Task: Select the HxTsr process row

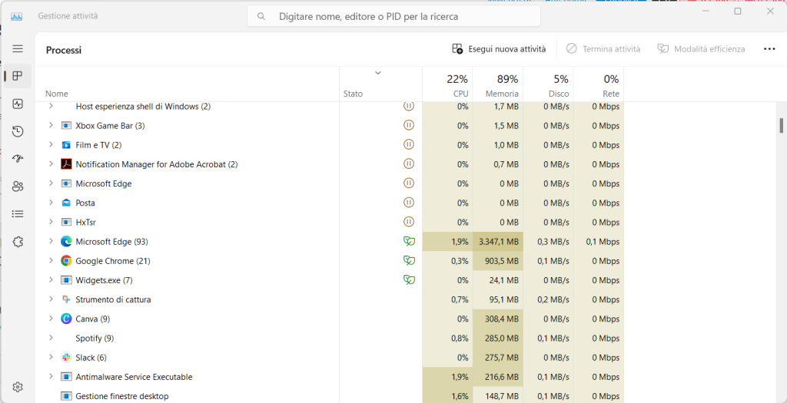Action: click(x=329, y=222)
